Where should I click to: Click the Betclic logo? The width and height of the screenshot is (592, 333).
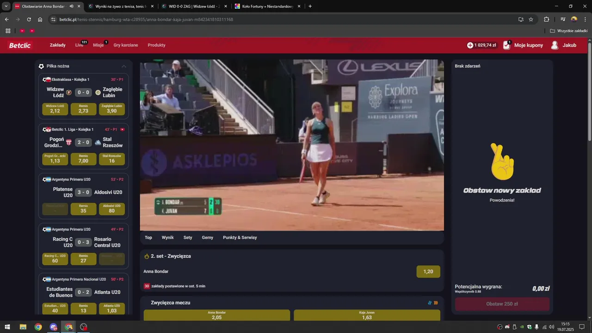(x=20, y=45)
